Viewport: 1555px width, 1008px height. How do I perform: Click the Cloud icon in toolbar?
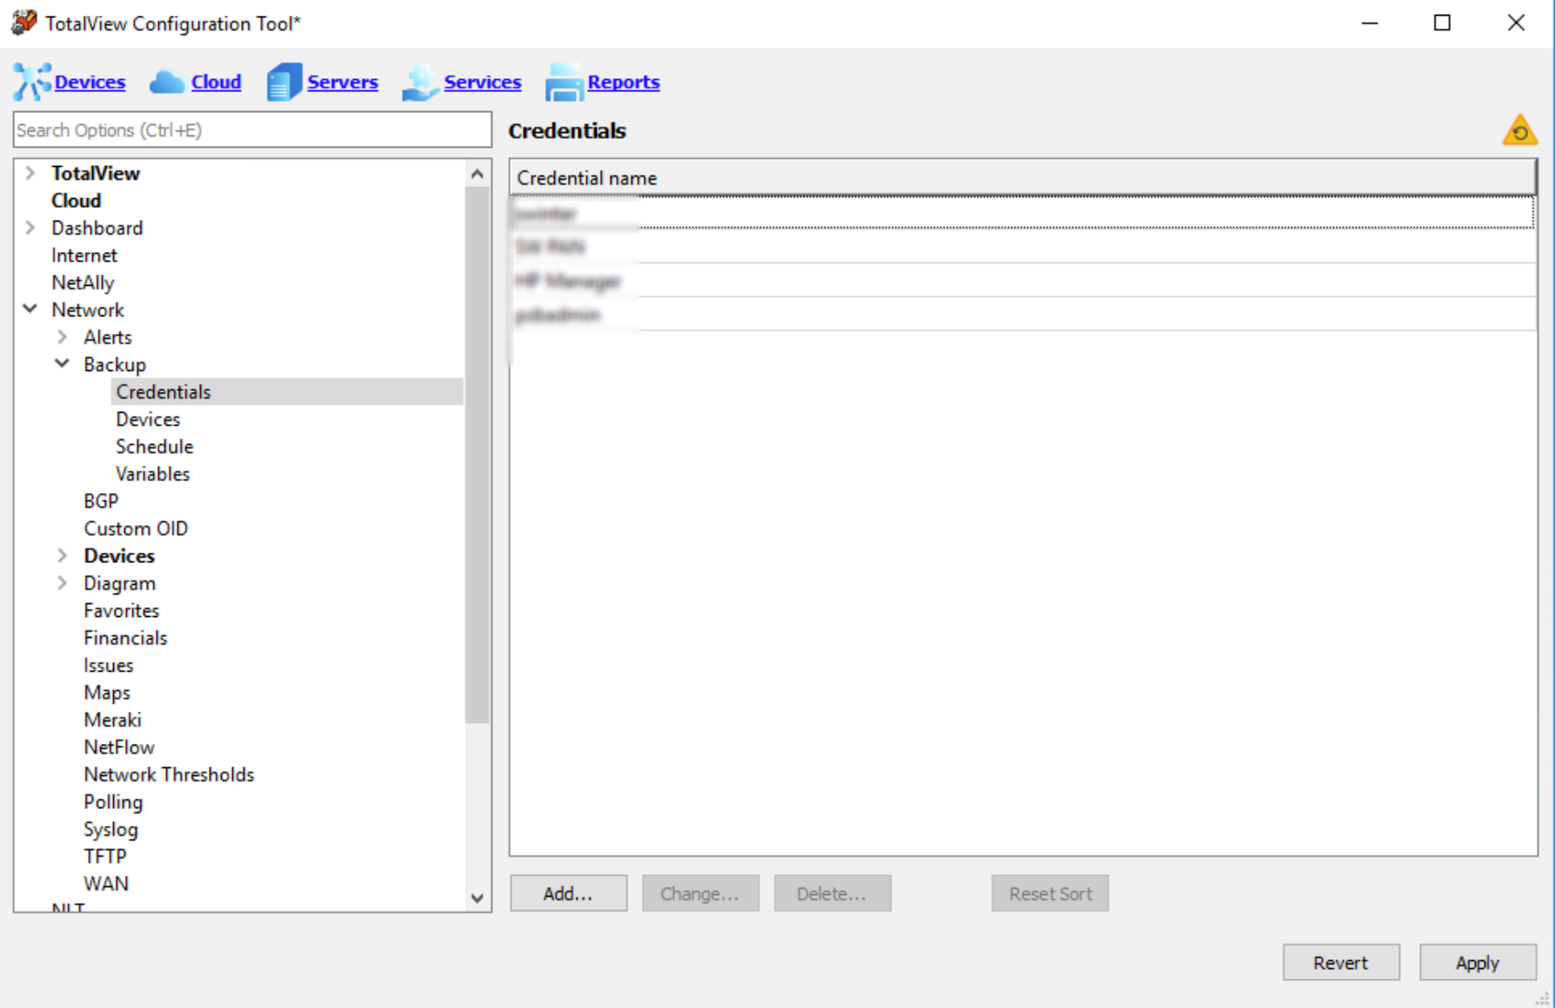[167, 82]
